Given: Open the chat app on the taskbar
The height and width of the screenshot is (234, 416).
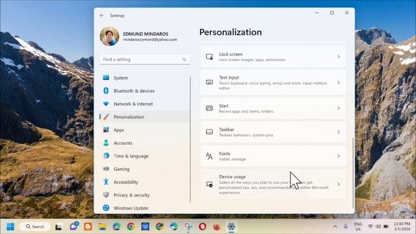Looking at the screenshot, I should tap(73, 226).
